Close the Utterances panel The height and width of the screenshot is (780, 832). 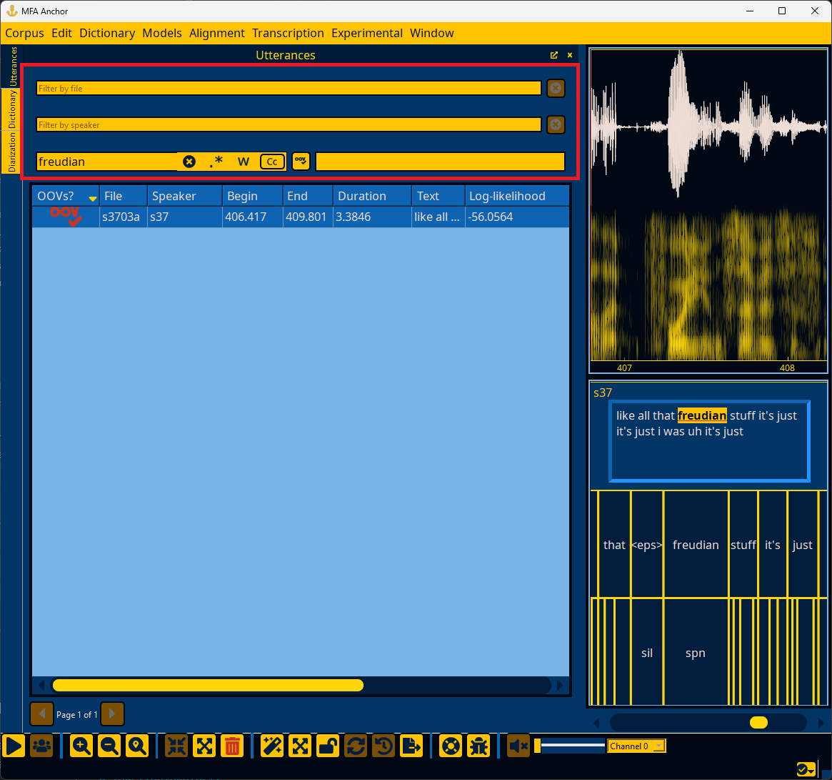pyautogui.click(x=570, y=55)
